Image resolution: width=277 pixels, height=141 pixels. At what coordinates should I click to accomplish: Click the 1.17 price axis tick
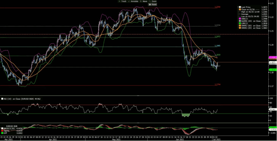271,86
